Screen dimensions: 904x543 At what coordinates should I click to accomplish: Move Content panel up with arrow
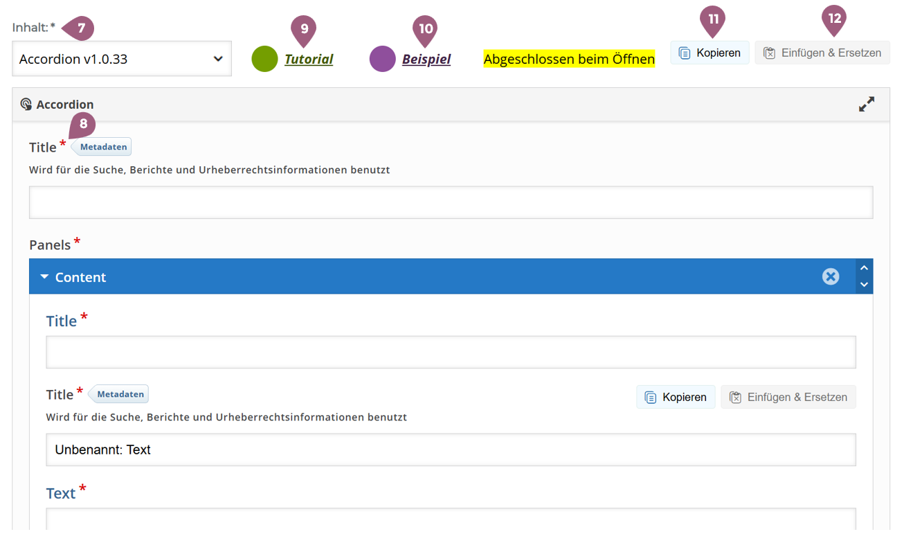tap(863, 268)
